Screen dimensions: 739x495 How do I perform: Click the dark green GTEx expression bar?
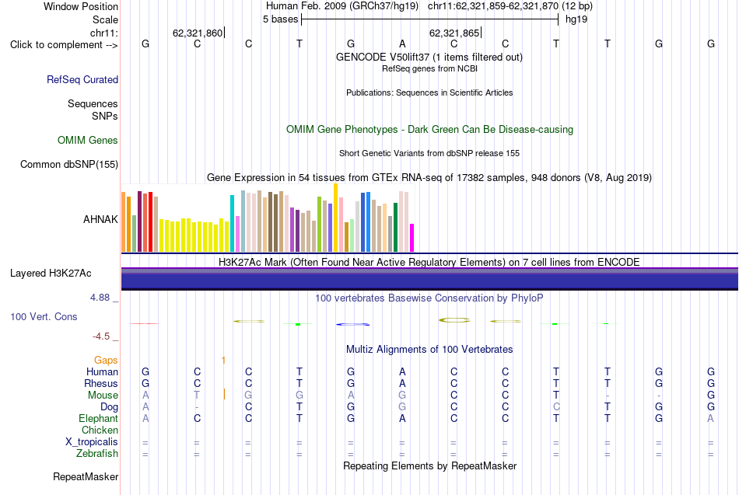click(x=395, y=227)
